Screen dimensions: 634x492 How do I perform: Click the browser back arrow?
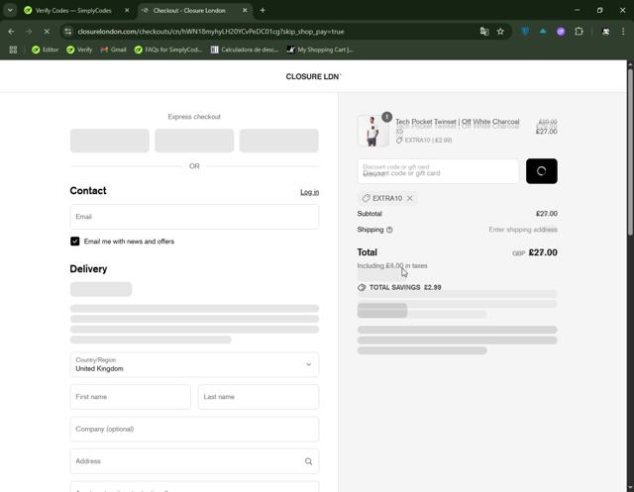pyautogui.click(x=11, y=32)
